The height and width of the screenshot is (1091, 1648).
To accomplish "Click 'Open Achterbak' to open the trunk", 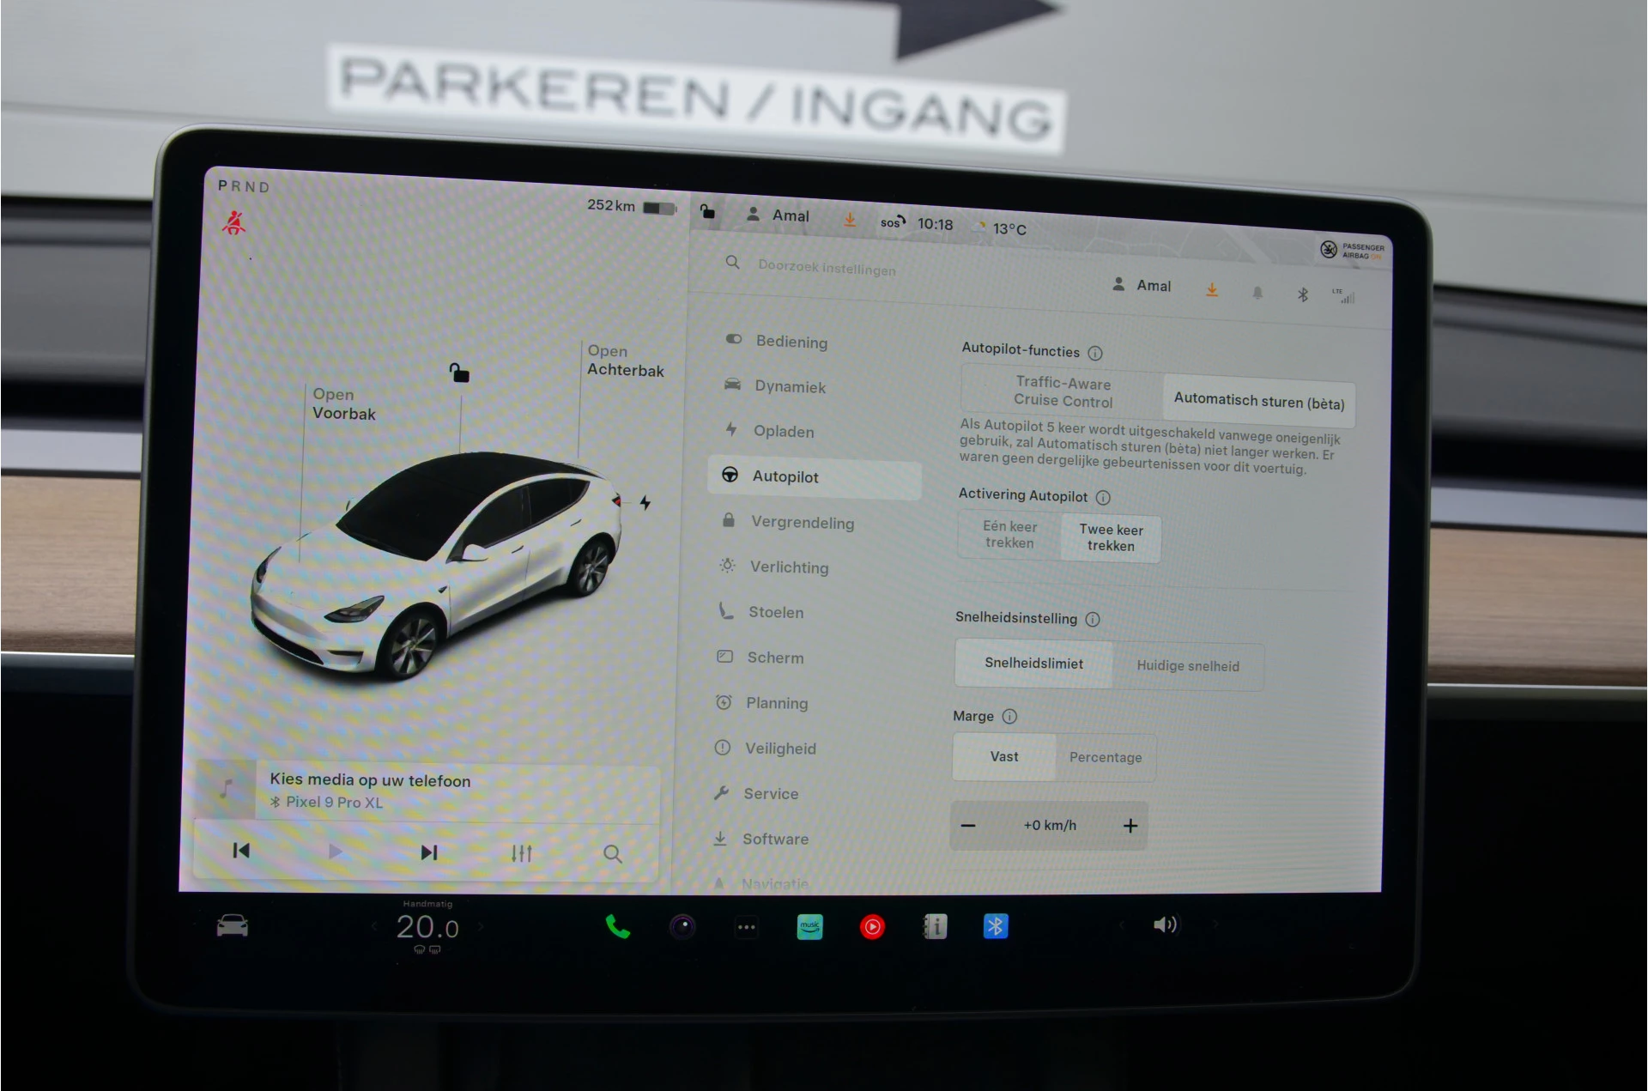I will [626, 361].
